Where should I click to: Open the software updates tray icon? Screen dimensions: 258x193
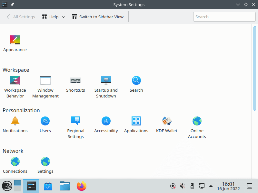pyautogui.click(x=173, y=186)
